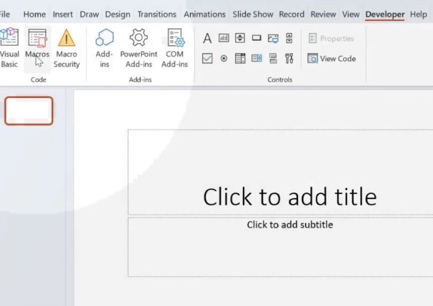Open the Visual Basic editor
The height and width of the screenshot is (306, 433).
(9, 48)
